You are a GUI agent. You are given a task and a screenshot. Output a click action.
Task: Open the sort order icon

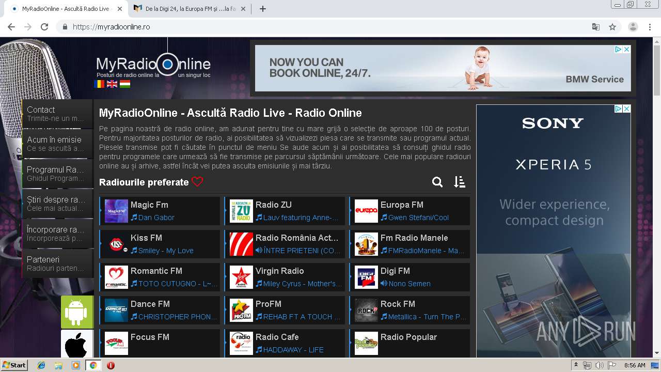coord(460,182)
